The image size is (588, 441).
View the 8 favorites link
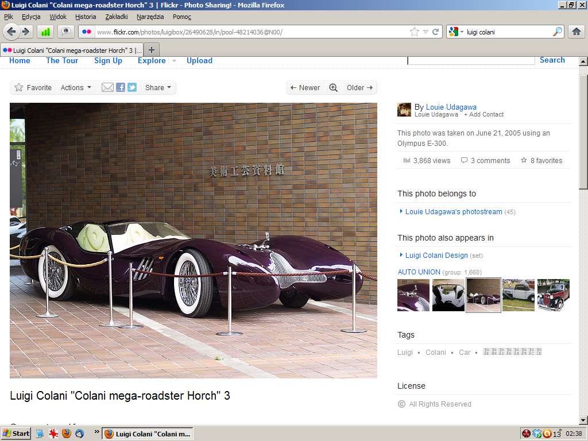[541, 161]
